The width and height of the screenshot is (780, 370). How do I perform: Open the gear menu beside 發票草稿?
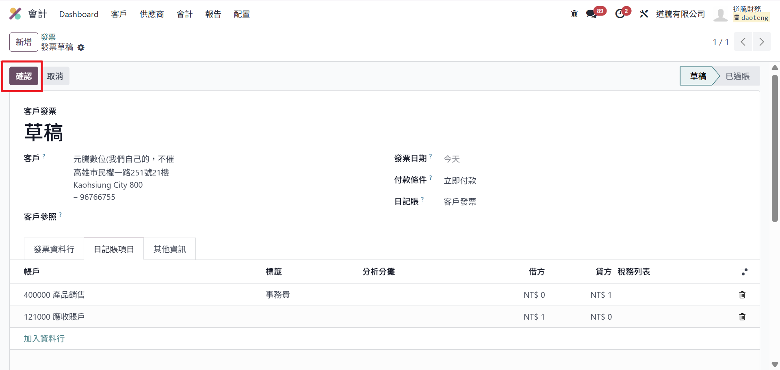[81, 48]
